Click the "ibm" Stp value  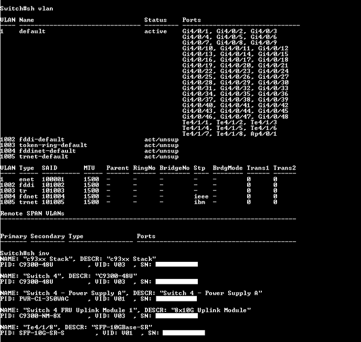point(199,202)
